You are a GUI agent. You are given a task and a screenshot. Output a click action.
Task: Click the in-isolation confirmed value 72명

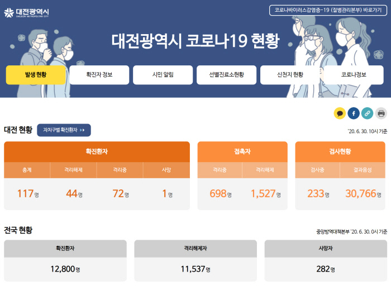pos(121,194)
